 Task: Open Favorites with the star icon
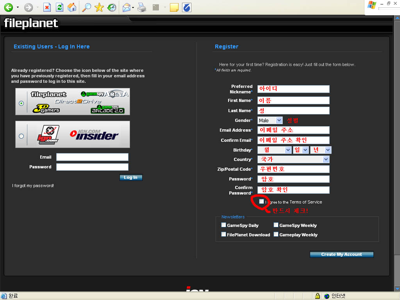pos(99,7)
